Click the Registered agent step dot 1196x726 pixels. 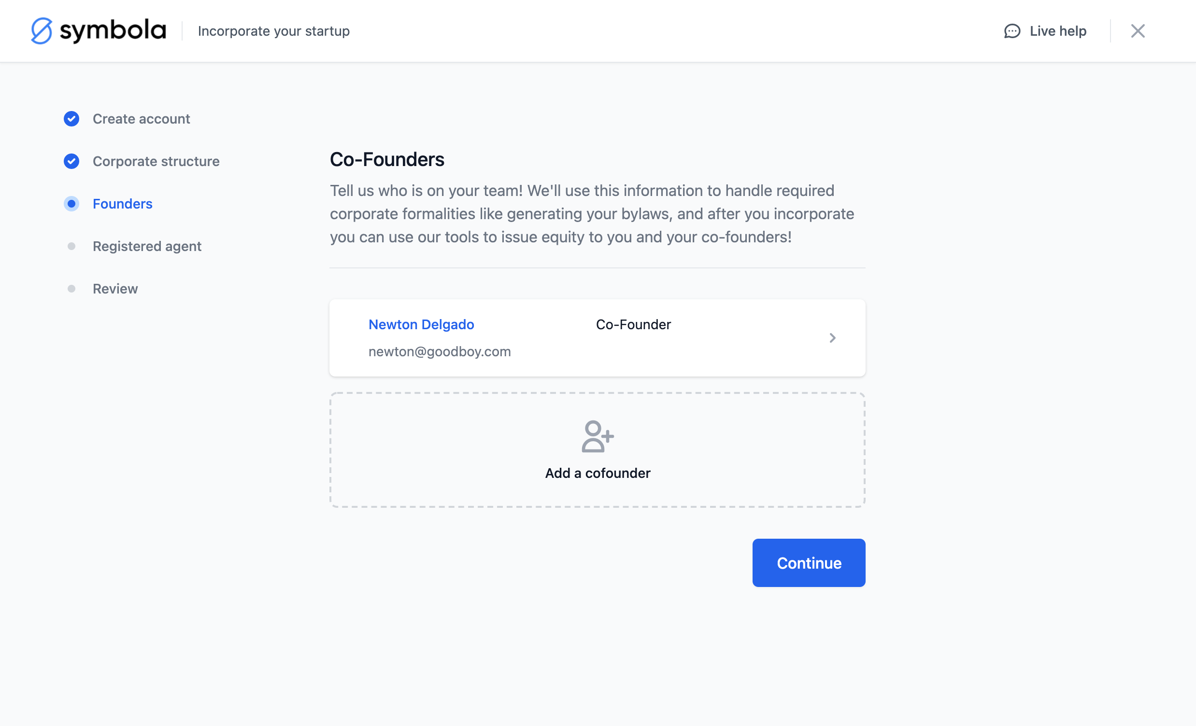(x=71, y=246)
